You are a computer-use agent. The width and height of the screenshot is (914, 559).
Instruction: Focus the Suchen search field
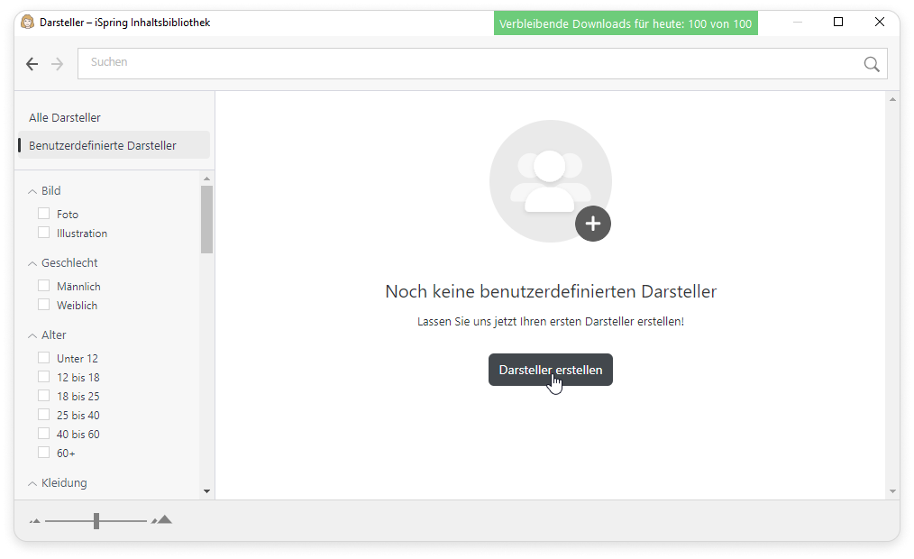coord(469,63)
